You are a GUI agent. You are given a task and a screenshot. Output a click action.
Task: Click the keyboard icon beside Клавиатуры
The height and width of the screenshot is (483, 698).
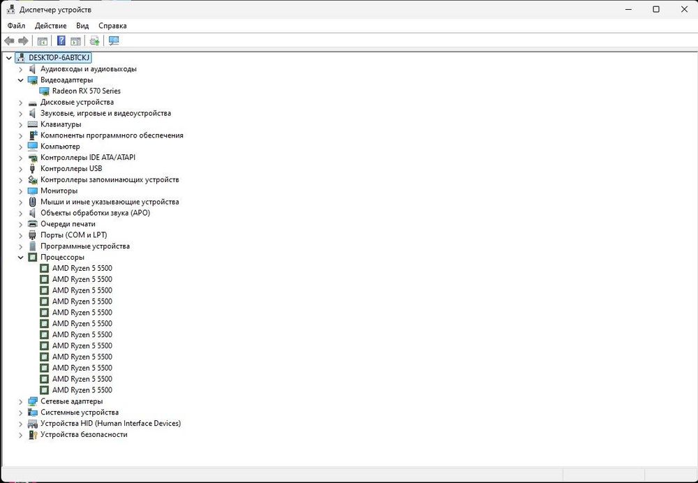pos(33,124)
